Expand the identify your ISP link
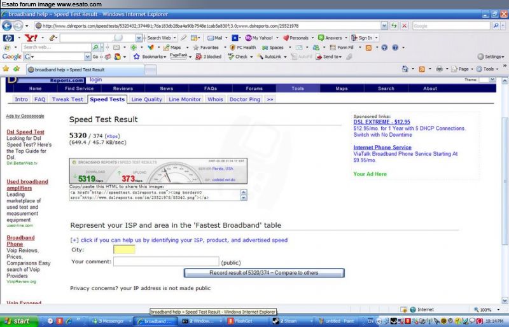The height and width of the screenshot is (327, 509). pyautogui.click(x=179, y=240)
